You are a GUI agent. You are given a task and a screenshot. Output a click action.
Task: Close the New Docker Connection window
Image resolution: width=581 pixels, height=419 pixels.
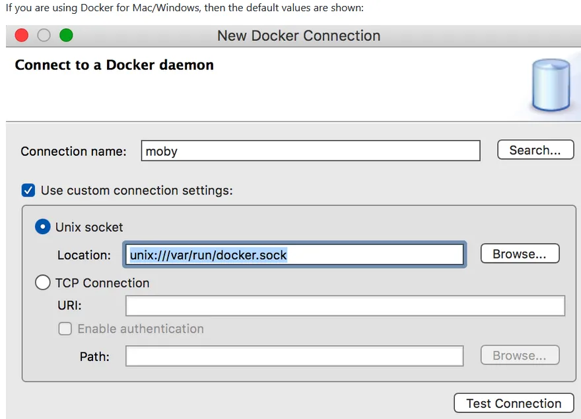pos(22,36)
